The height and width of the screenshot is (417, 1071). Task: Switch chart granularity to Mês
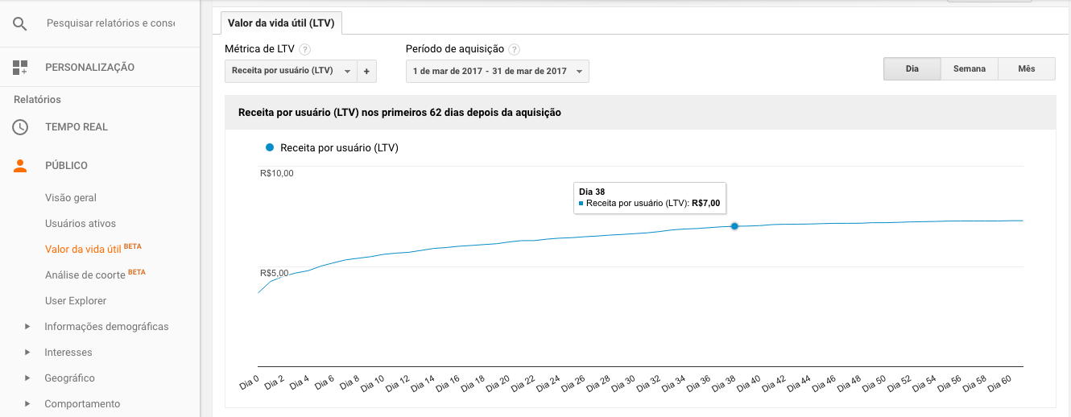click(1026, 69)
